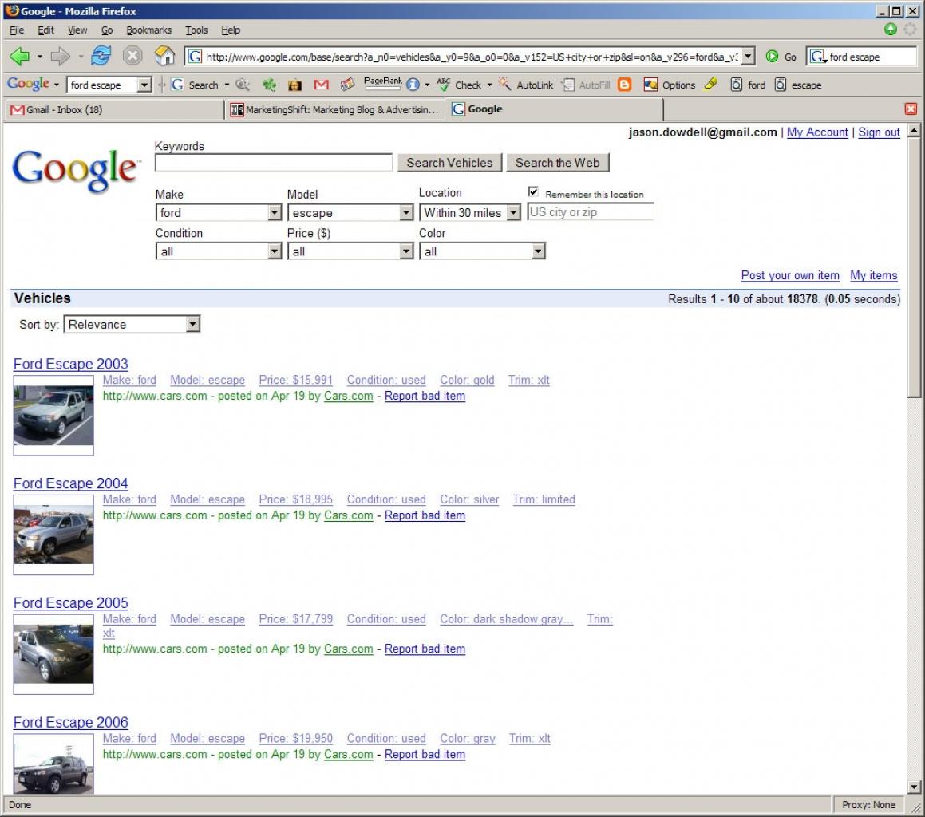Click the green Go button icon
The image size is (925, 817).
[x=772, y=57]
